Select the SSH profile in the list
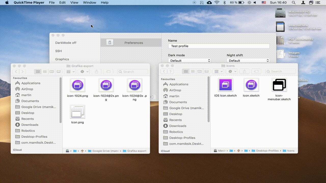The image size is (326, 183). coord(59,51)
